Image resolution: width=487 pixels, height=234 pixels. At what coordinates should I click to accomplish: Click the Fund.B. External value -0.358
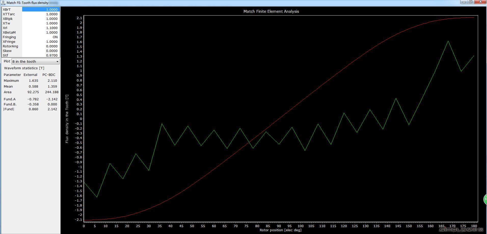33,104
